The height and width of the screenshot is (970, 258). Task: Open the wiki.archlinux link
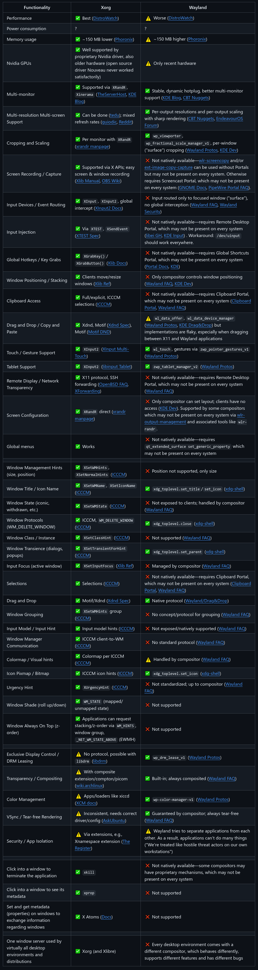click(89, 785)
